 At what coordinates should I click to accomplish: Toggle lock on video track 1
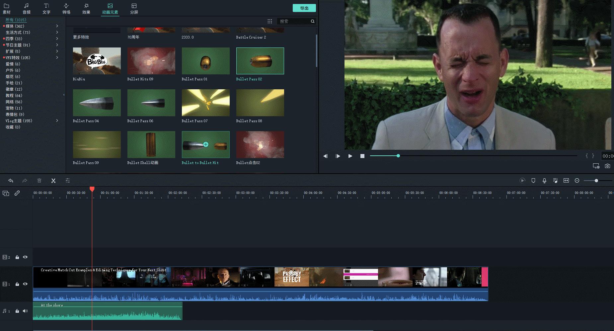tap(17, 284)
